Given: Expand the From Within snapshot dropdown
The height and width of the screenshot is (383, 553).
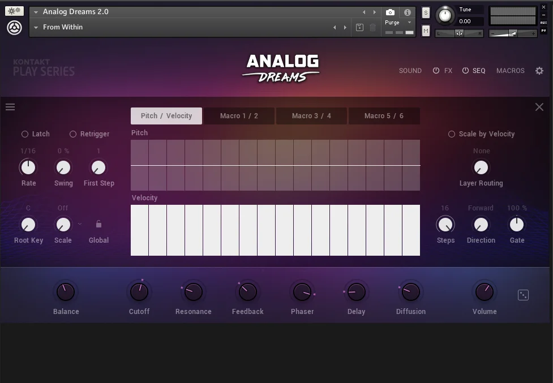Looking at the screenshot, I should [36, 28].
